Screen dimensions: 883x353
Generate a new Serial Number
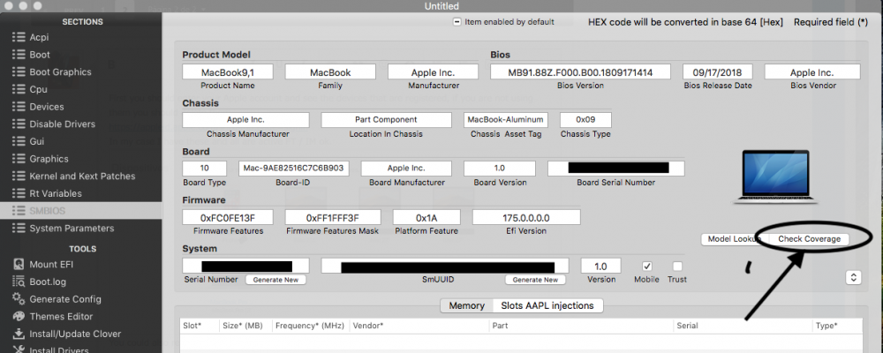tap(275, 280)
